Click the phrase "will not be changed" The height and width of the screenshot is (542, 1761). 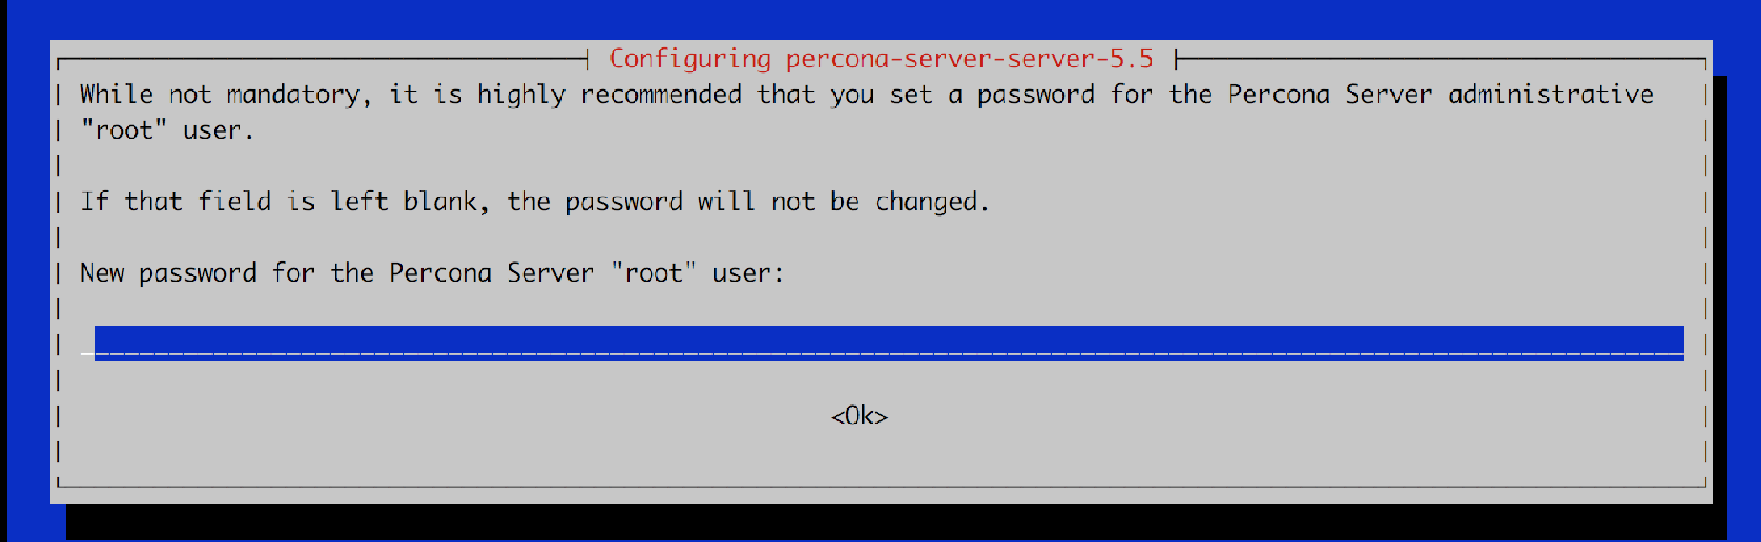(843, 202)
